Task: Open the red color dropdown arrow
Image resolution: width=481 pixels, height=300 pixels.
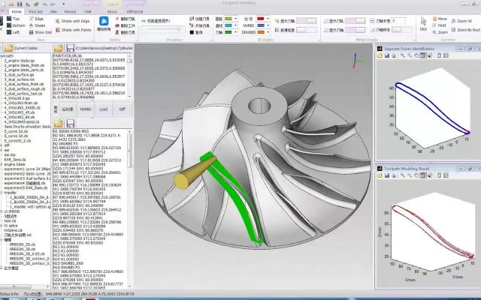Action: pyautogui.click(x=268, y=19)
